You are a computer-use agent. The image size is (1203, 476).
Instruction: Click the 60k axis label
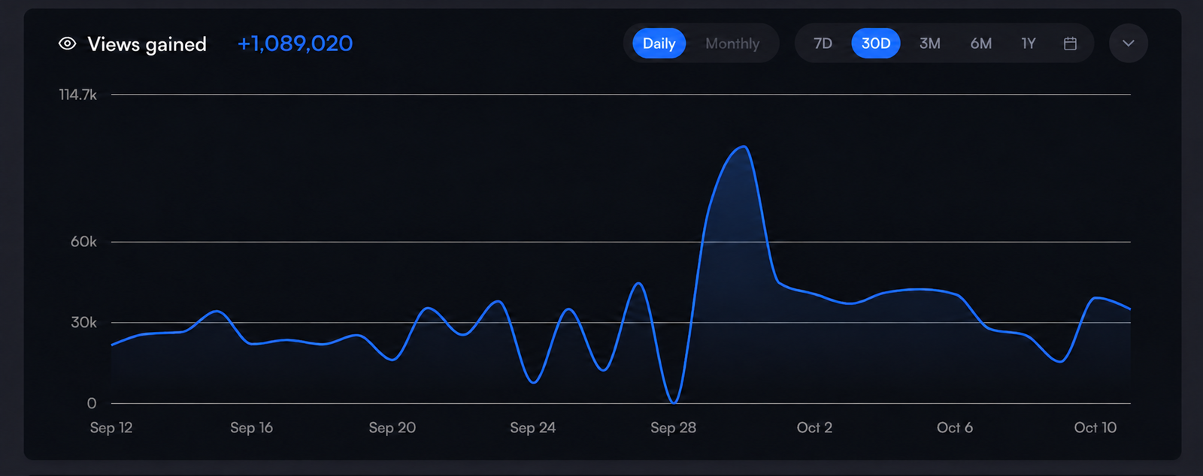coord(83,242)
